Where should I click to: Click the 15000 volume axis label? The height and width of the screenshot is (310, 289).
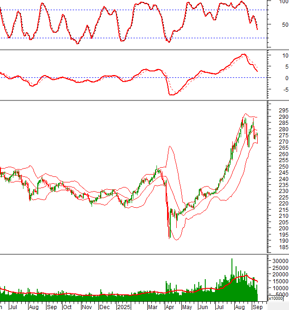pos(280,281)
